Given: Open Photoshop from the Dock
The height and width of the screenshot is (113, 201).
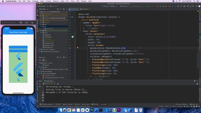Looking at the screenshot, I should pyautogui.click(x=92, y=110).
